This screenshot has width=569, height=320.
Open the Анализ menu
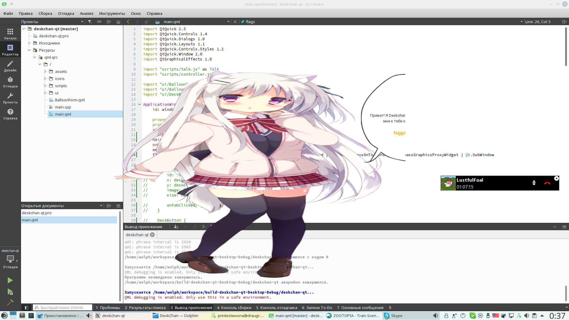point(87,13)
